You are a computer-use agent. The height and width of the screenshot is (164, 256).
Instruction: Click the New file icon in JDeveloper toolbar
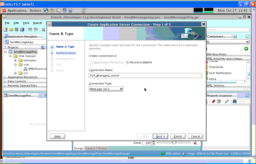coord(5,29)
